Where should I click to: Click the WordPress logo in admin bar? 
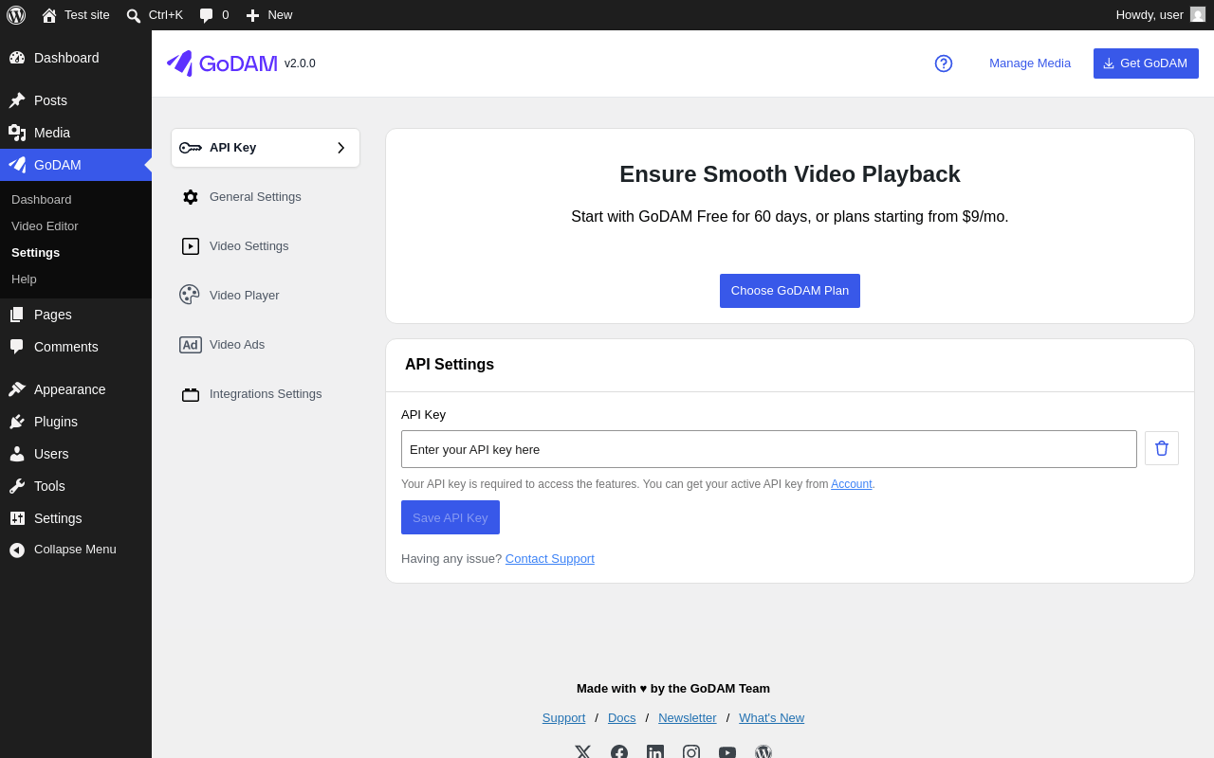point(16,15)
